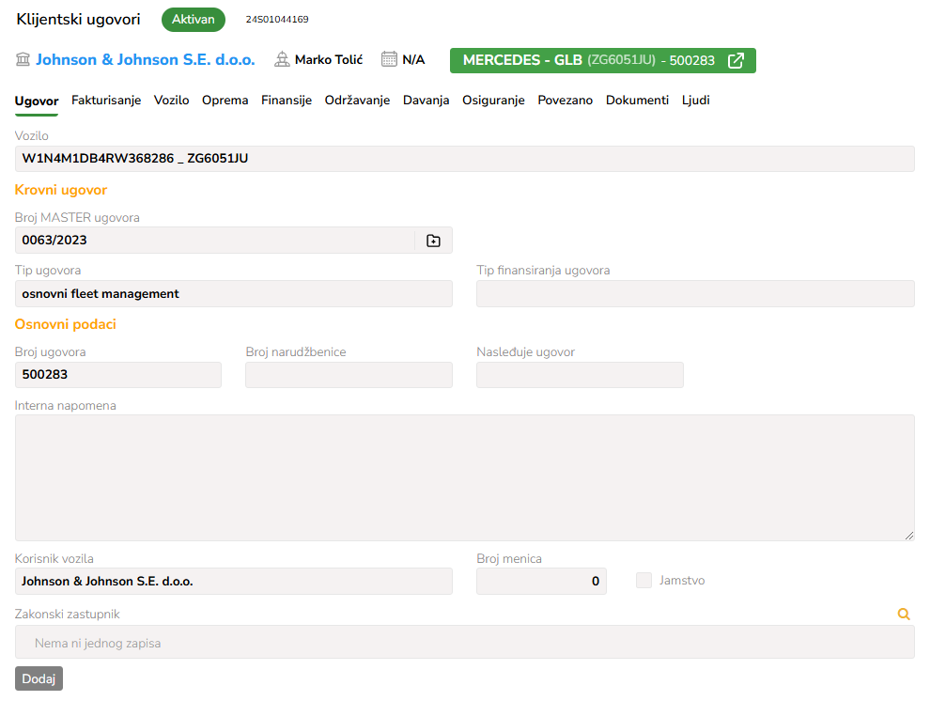The image size is (946, 701).
Task: Click the Klijentski ugovori page title
Action: [78, 20]
